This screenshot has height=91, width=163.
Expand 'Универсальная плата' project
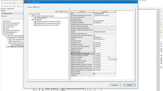tap(2, 25)
